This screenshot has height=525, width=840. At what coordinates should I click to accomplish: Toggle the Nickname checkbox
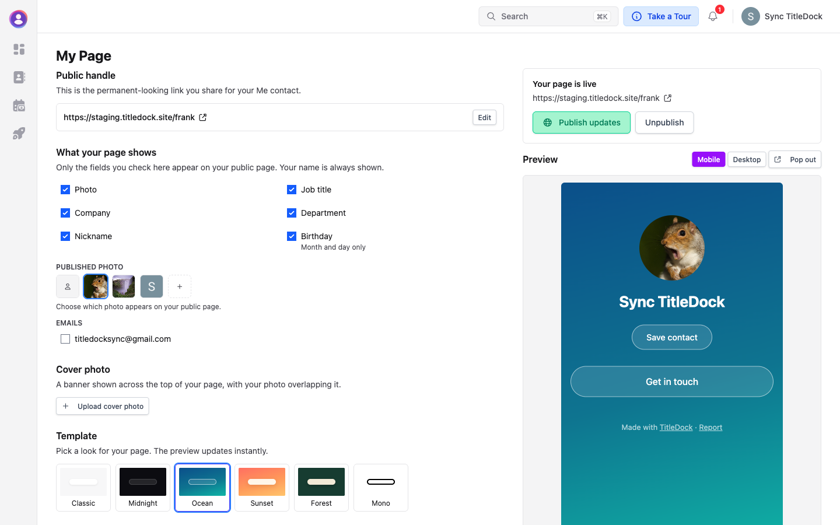pos(65,236)
